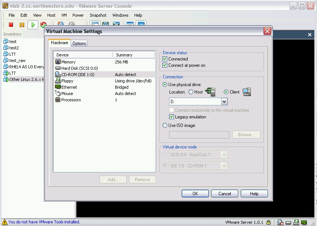Click the floppy drive status bar icon
The width and height of the screenshot is (317, 226).
coord(296,222)
